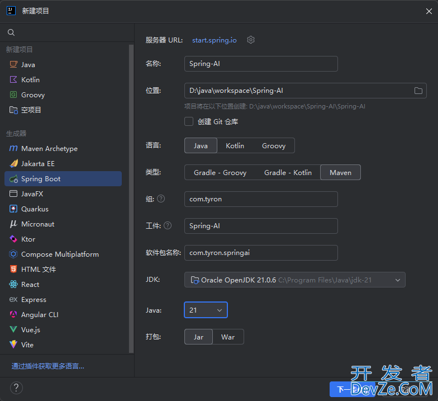Select Quarkus generator

click(63, 209)
